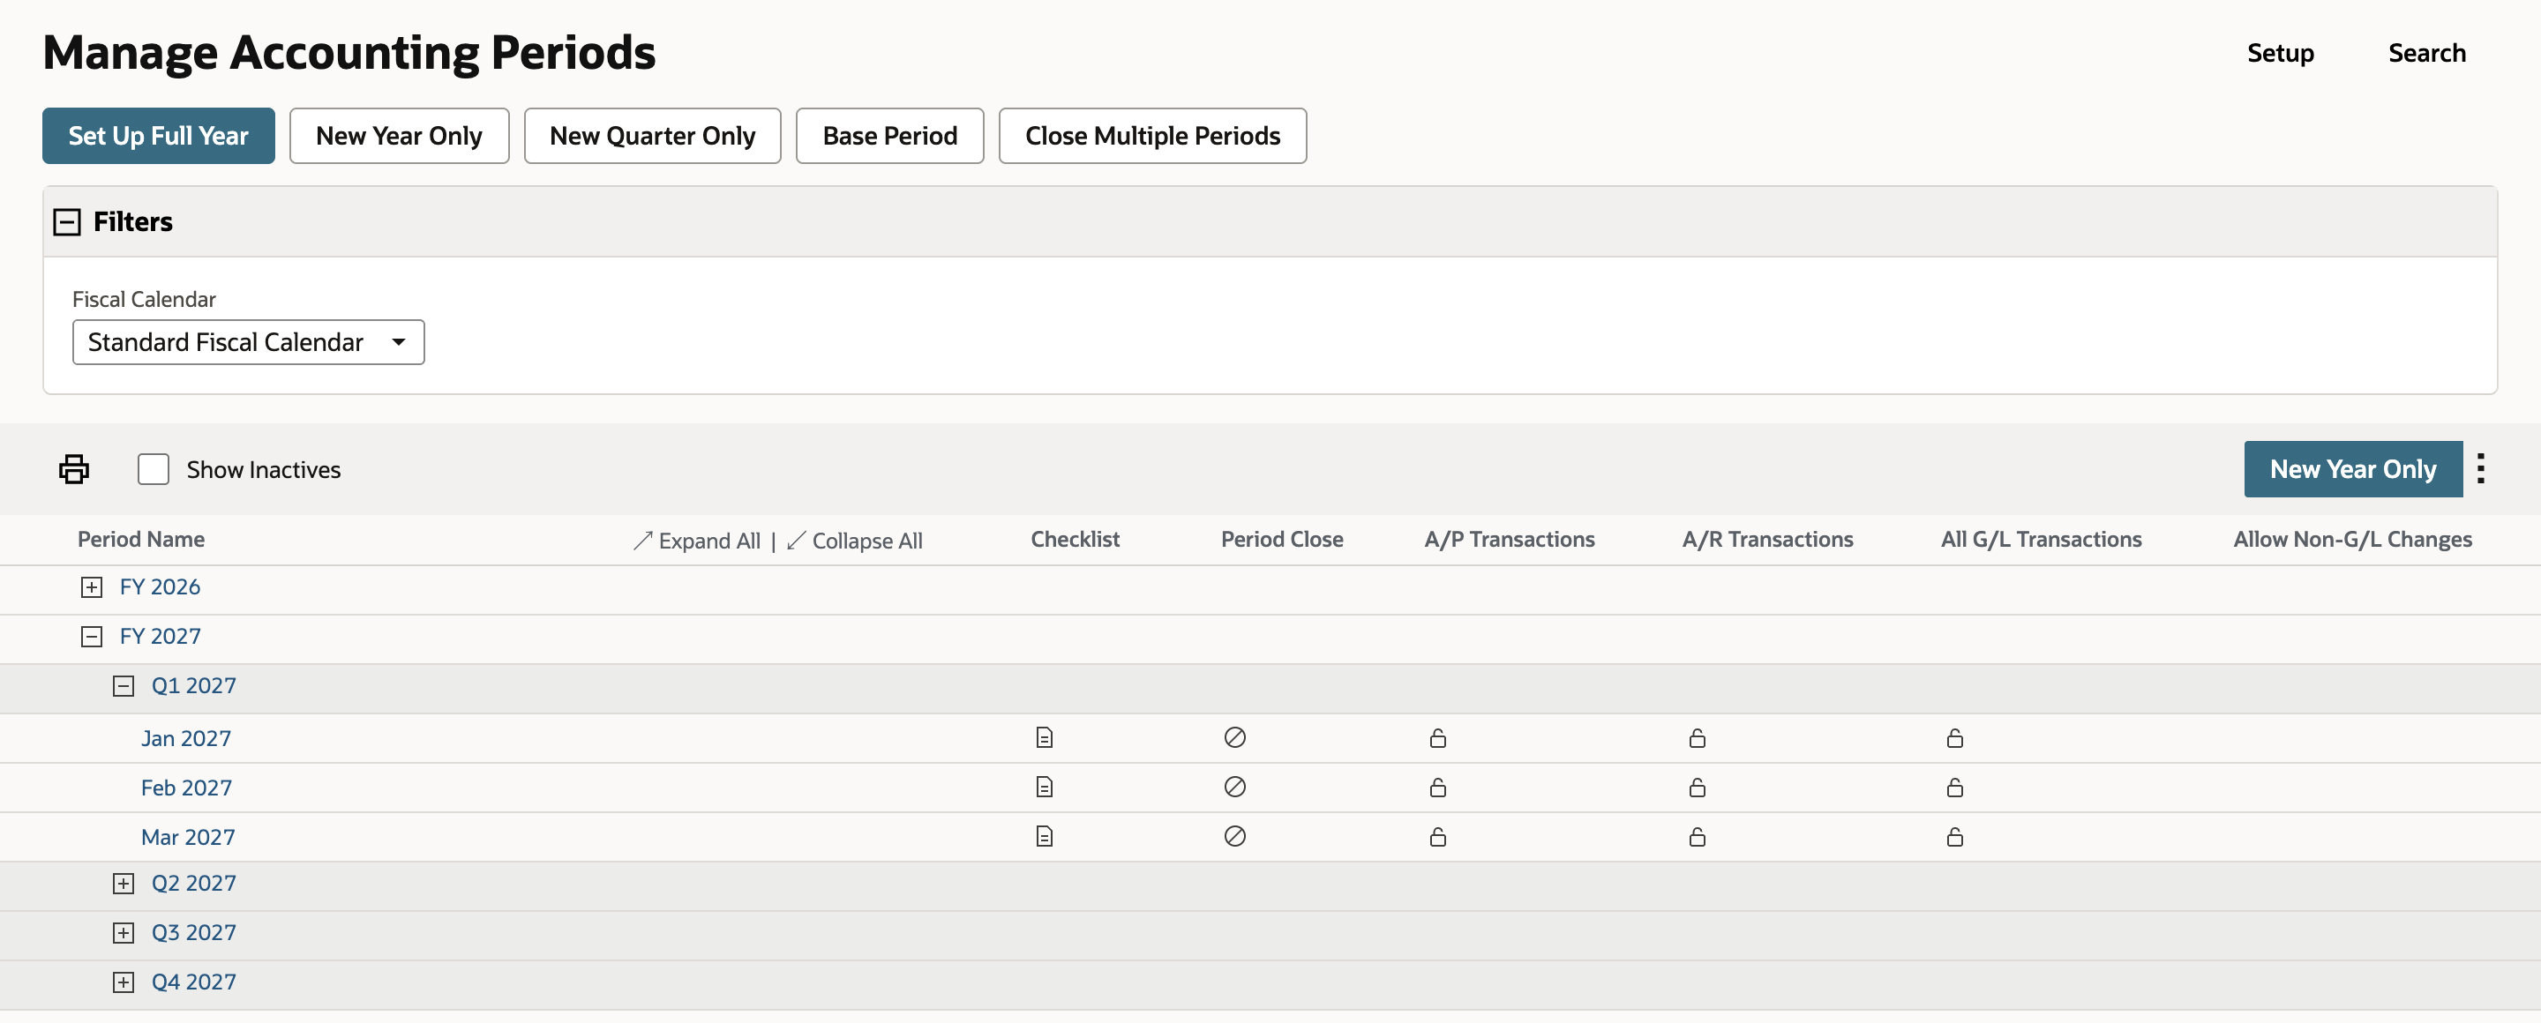2541x1023 pixels.
Task: Open the Feb 2027 period link
Action: (186, 788)
